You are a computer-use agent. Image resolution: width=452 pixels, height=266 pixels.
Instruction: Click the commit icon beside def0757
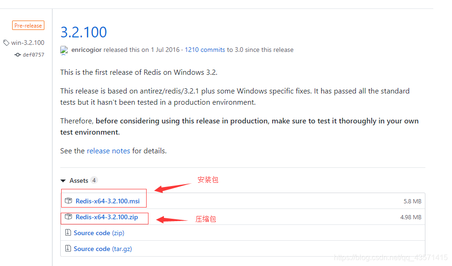point(18,55)
